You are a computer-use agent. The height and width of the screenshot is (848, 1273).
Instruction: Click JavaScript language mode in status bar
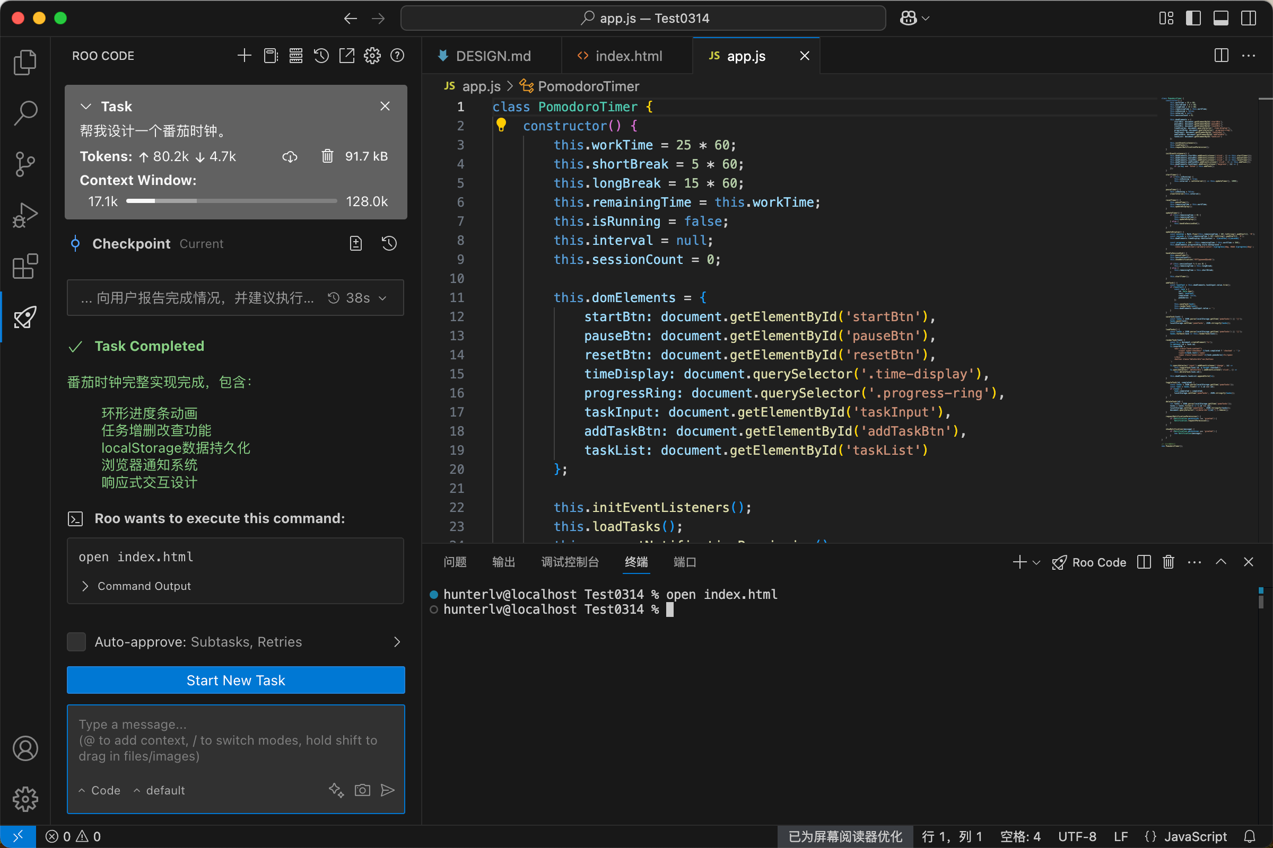[1194, 837]
